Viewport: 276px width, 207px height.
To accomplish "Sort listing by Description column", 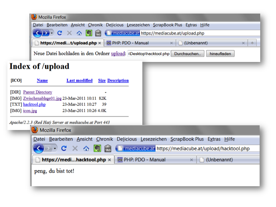I will point(118,80).
